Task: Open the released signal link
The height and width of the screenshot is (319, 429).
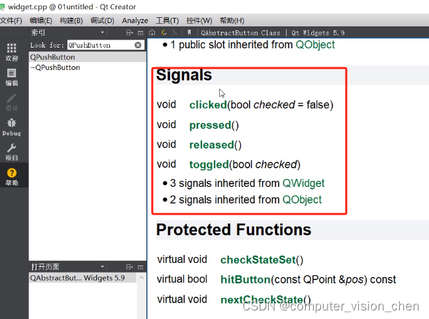Action: pyautogui.click(x=211, y=145)
